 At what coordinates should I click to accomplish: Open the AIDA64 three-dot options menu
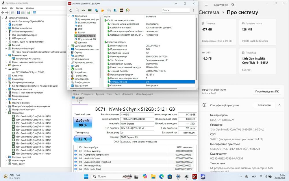[193, 10]
